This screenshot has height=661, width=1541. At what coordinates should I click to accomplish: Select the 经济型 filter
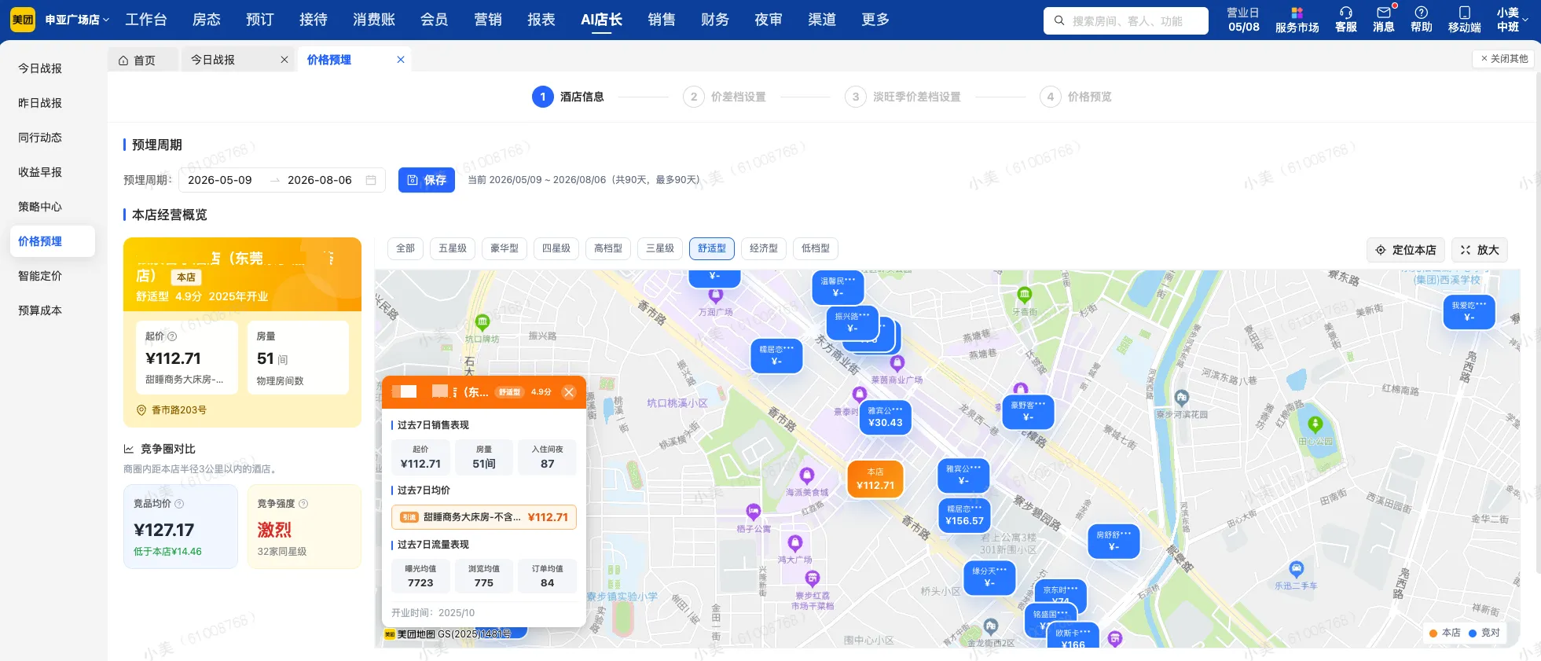coord(764,248)
